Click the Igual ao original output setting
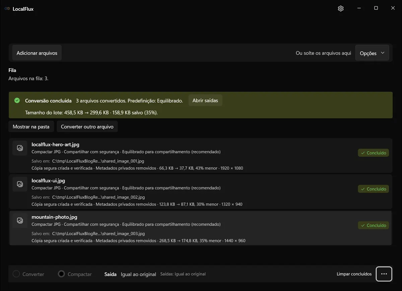Image resolution: width=402 pixels, height=291 pixels. pos(138,274)
